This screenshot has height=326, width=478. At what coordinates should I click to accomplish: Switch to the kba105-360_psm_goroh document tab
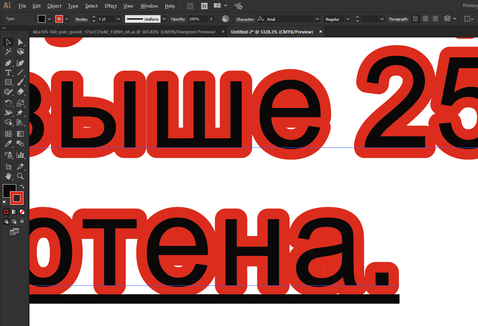124,32
